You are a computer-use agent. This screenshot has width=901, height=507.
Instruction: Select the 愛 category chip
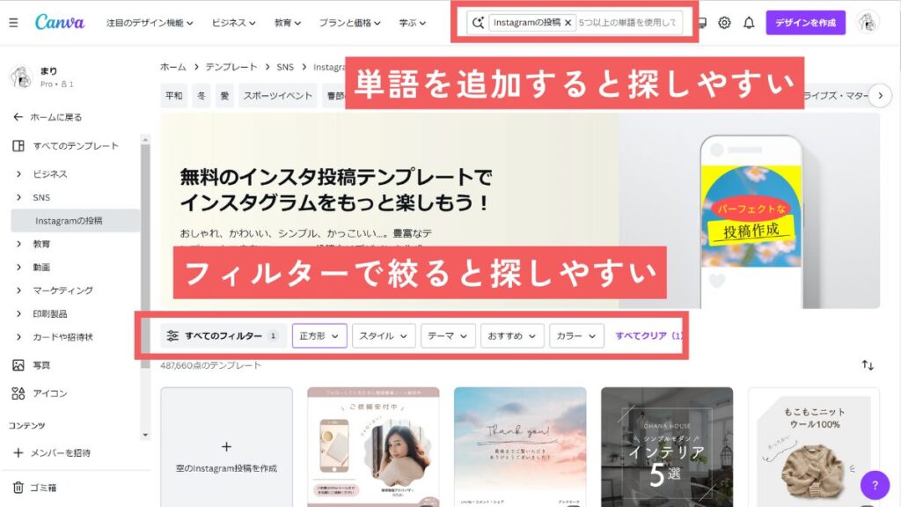tap(224, 95)
